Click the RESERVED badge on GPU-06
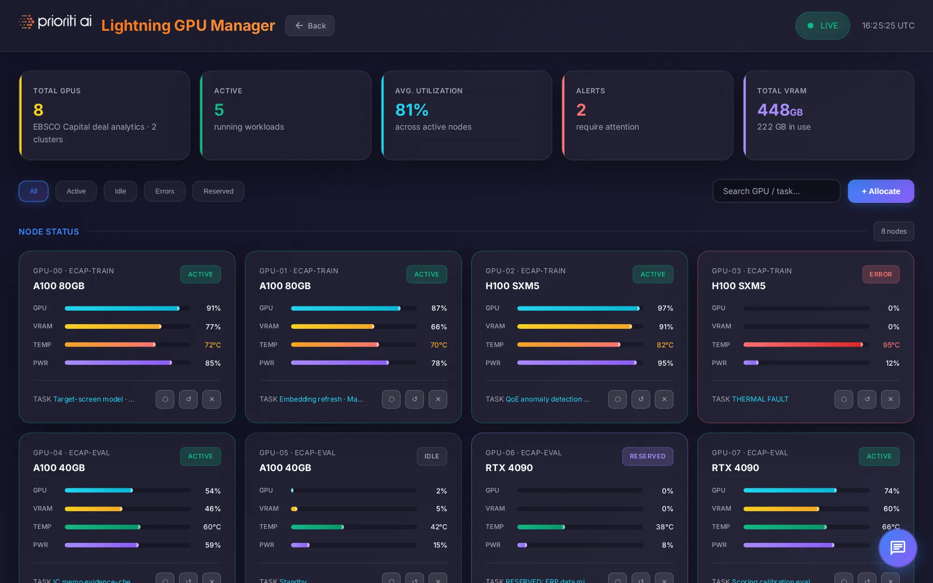The image size is (933, 583). 648,456
